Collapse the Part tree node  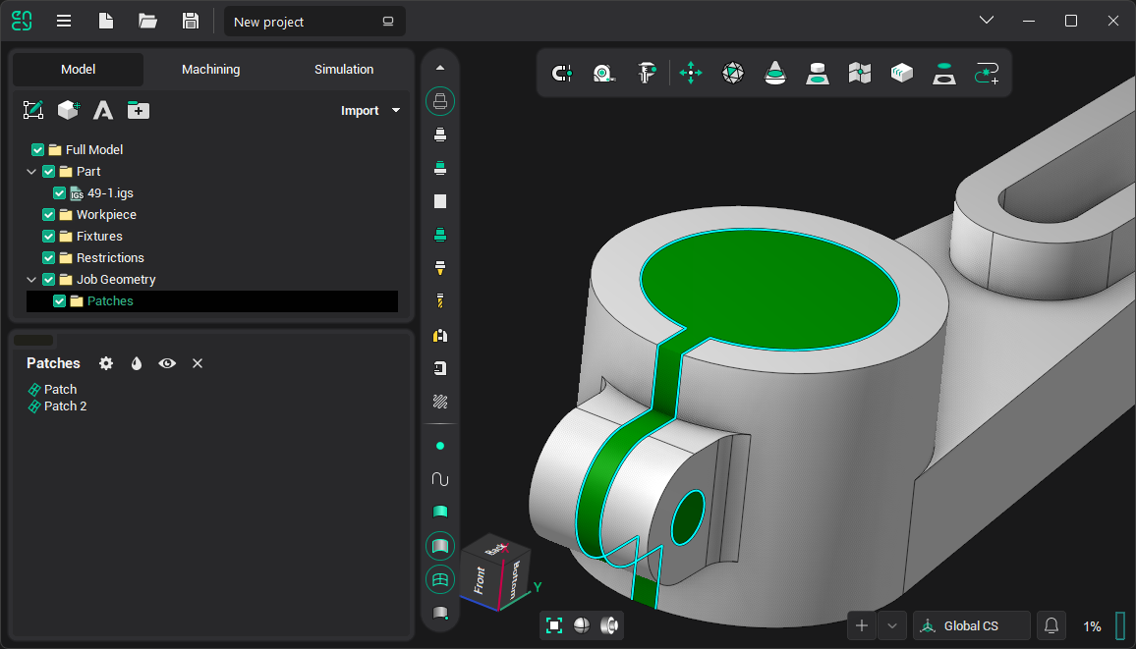(x=31, y=172)
